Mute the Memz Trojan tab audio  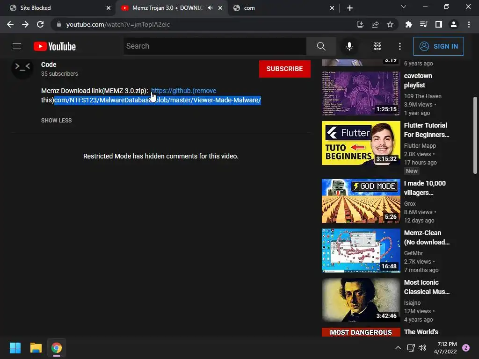pyautogui.click(x=210, y=8)
